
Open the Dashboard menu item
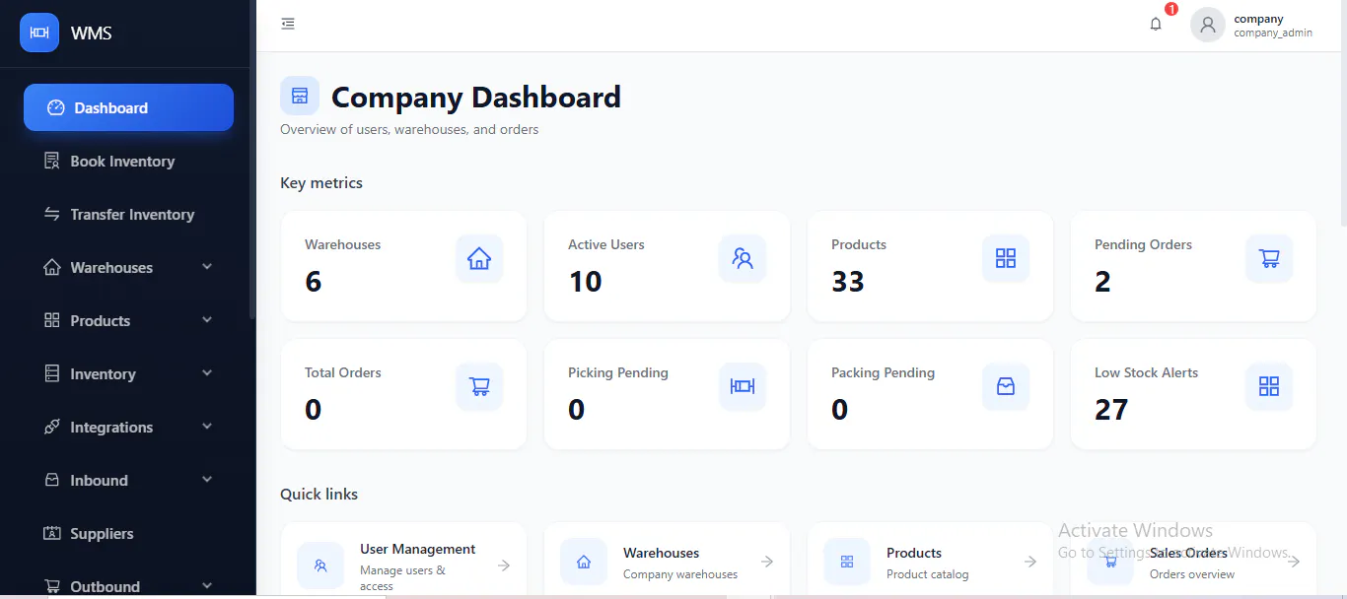pyautogui.click(x=128, y=107)
